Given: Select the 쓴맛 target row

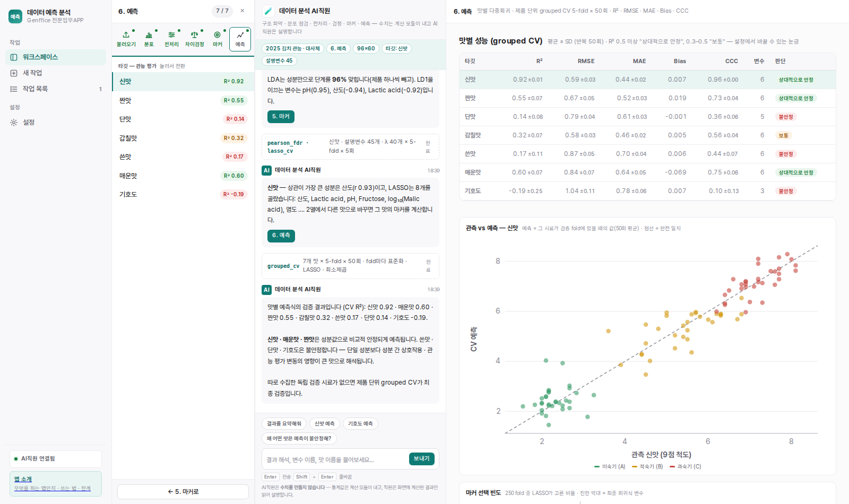Looking at the screenshot, I should tap(183, 157).
